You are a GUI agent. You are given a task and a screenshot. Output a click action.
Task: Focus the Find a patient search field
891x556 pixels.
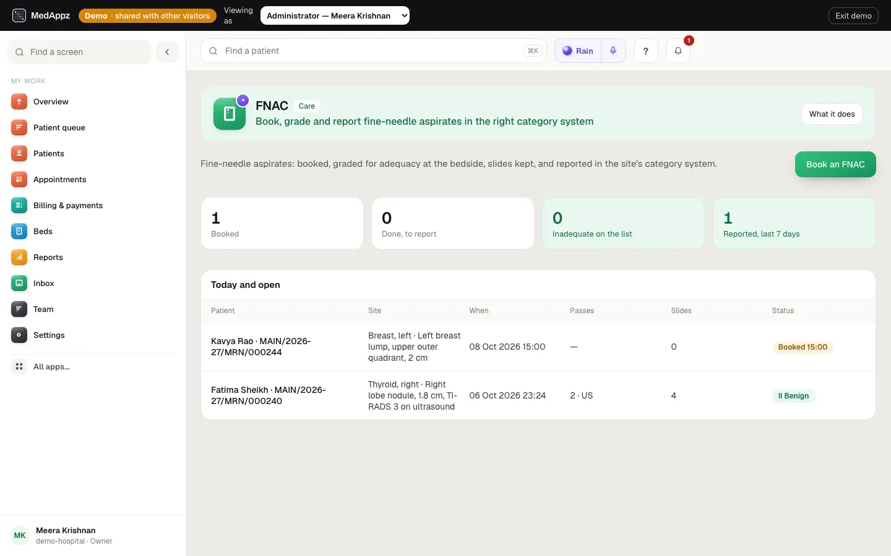pos(374,51)
